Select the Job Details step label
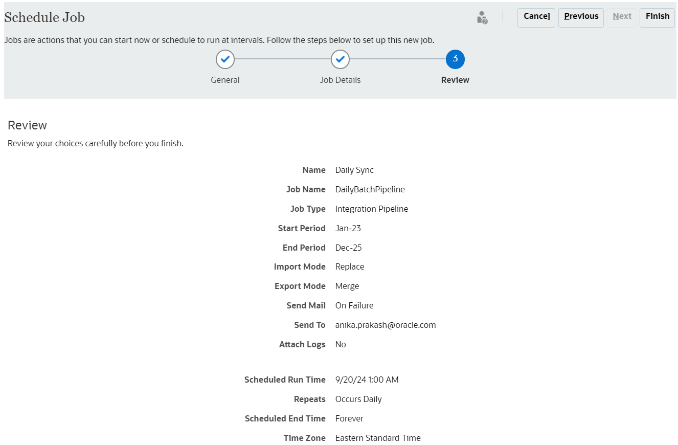This screenshot has width=678, height=445. [340, 80]
